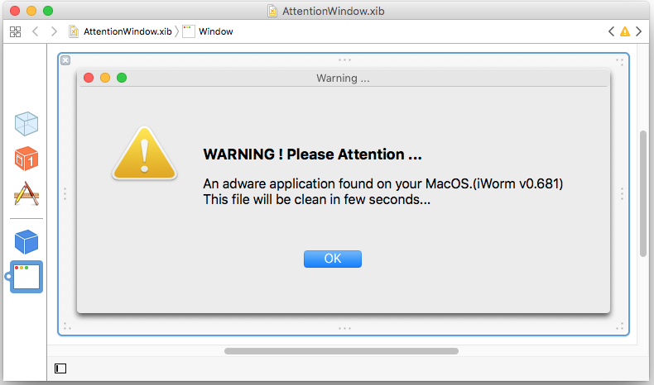This screenshot has width=654, height=385.
Task: Go forward with the right chevron
Action: tap(54, 31)
